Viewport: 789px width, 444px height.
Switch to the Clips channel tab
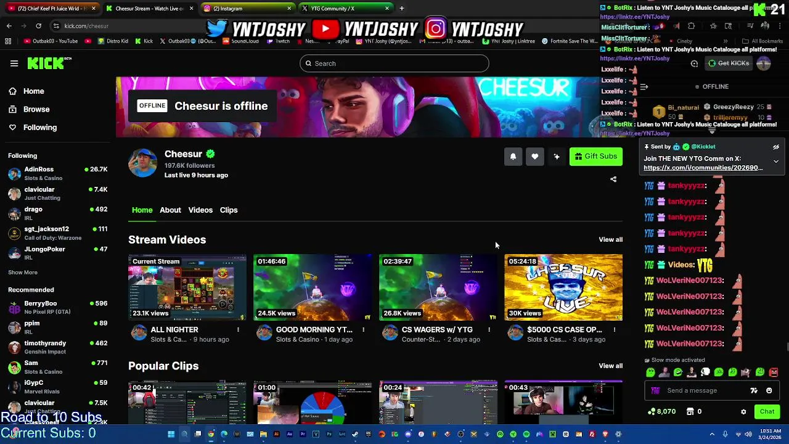[x=229, y=210]
